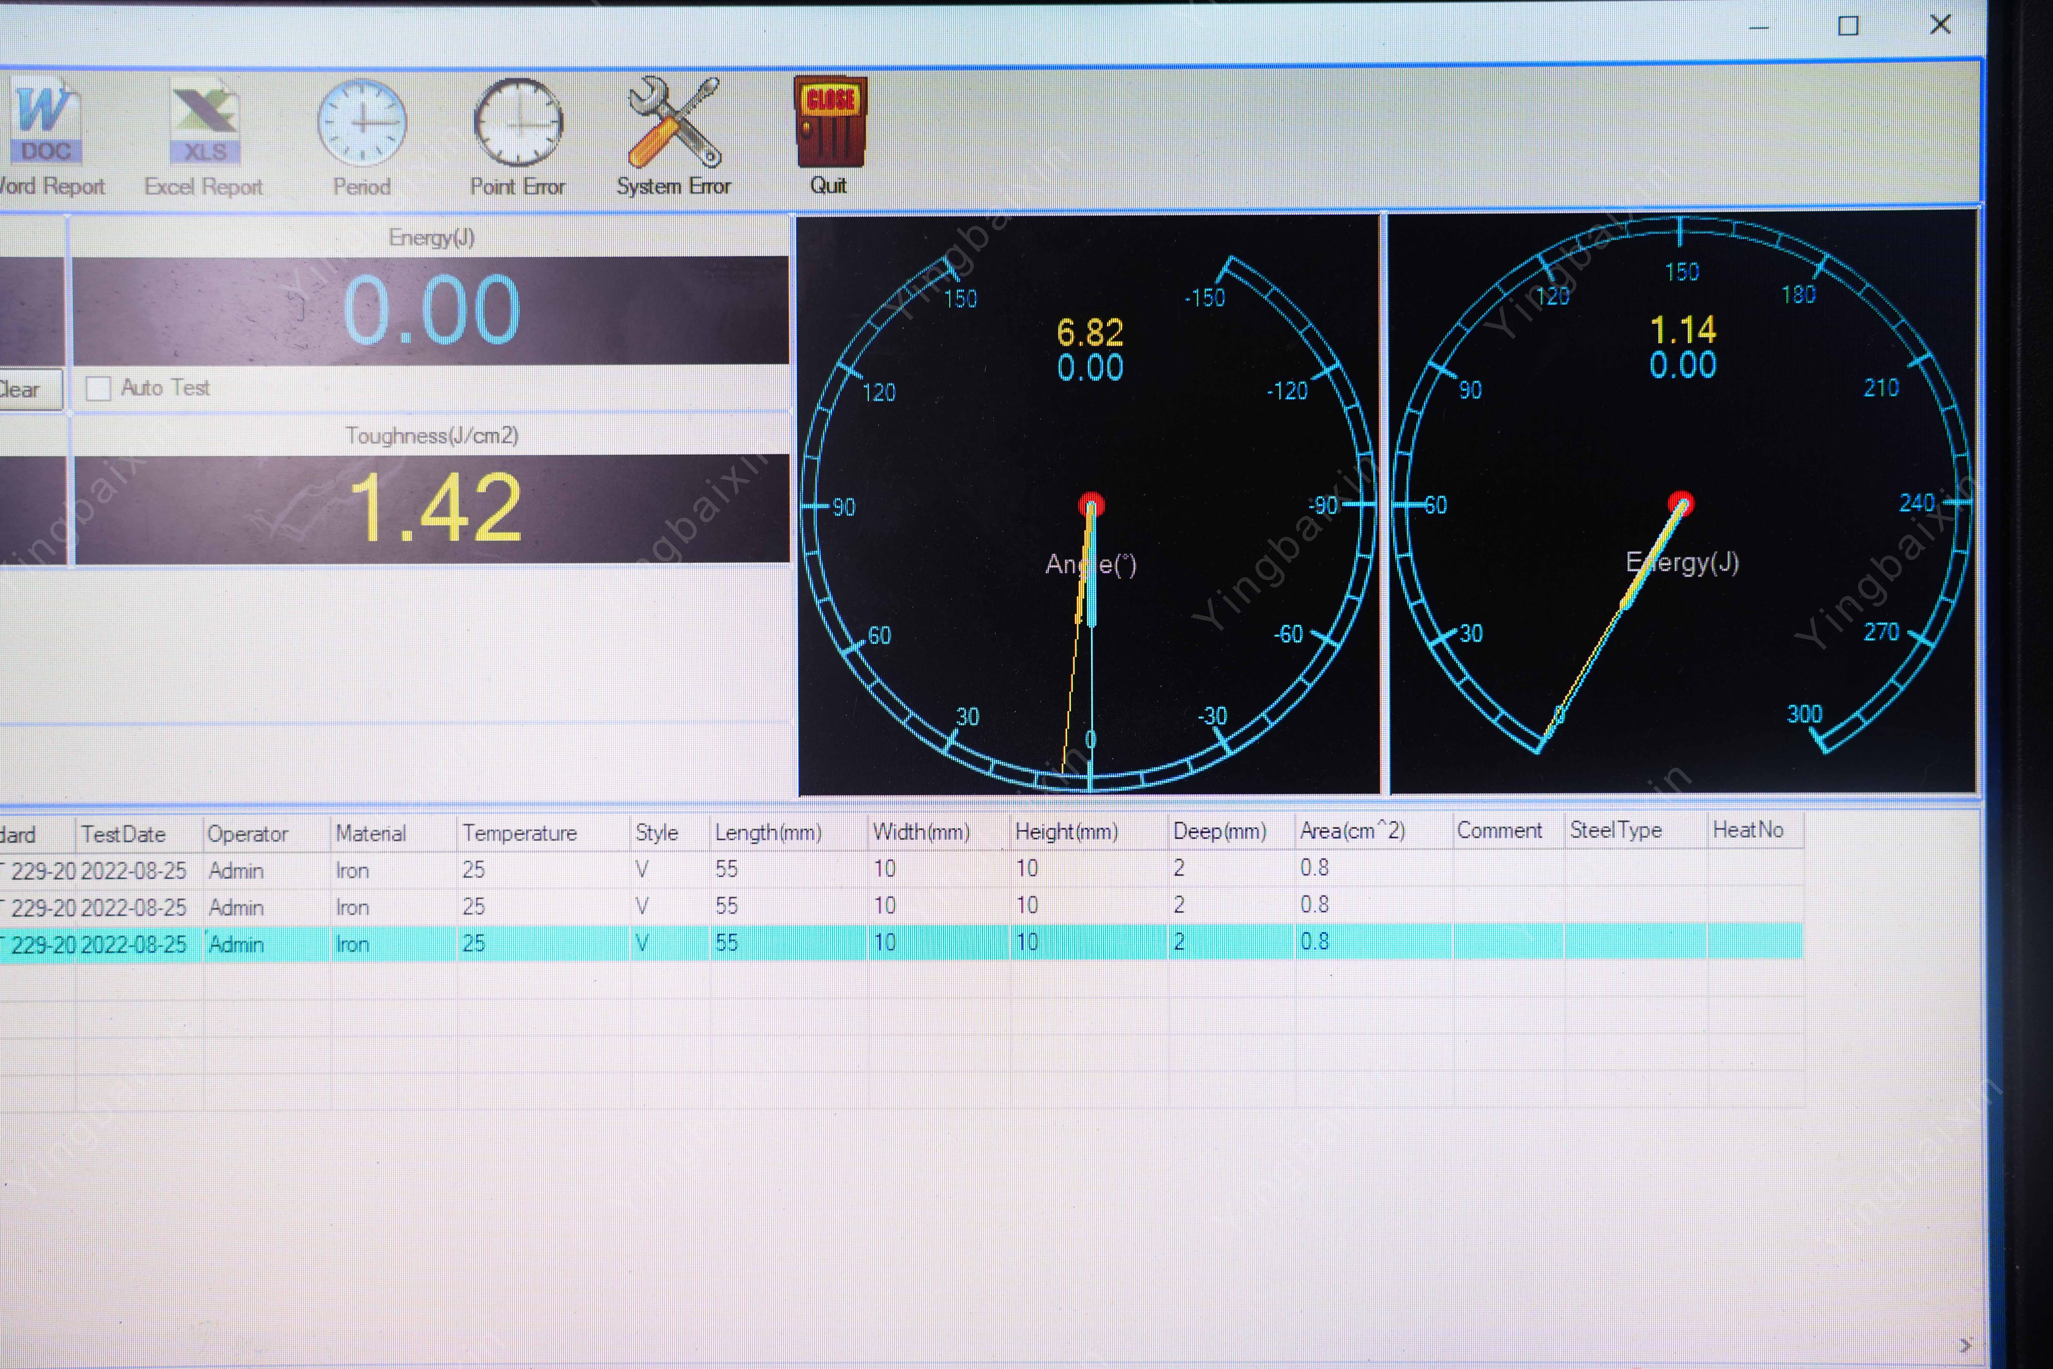This screenshot has width=2053, height=1369.
Task: Click the Material column header
Action: click(x=394, y=834)
